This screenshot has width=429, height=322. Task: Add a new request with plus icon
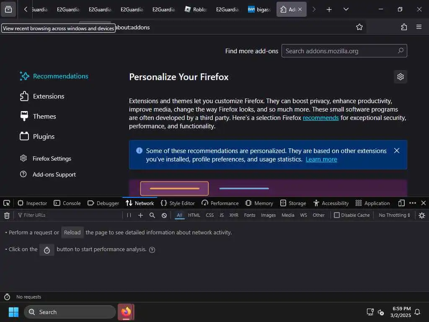[140, 215]
